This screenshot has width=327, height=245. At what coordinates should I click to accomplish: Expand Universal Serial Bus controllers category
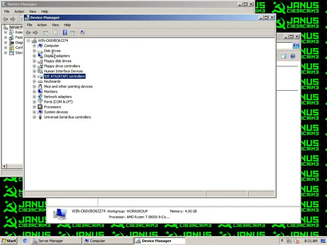point(34,117)
